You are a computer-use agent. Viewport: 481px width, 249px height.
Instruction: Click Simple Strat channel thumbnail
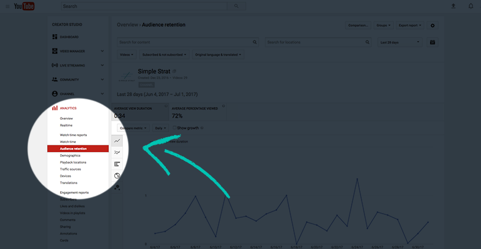pyautogui.click(x=126, y=76)
